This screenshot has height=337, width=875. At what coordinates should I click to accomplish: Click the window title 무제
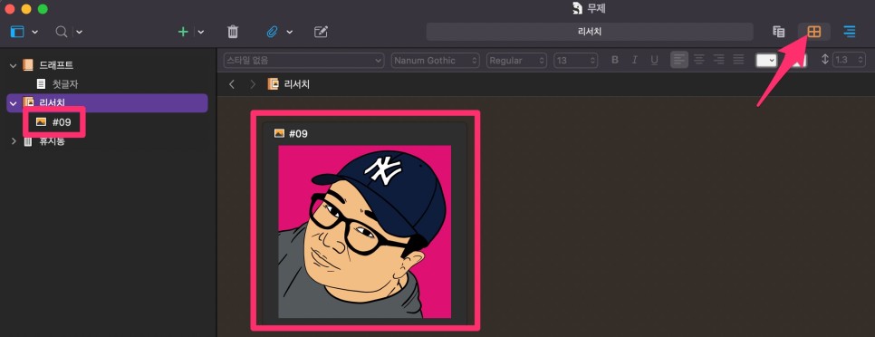[596, 8]
